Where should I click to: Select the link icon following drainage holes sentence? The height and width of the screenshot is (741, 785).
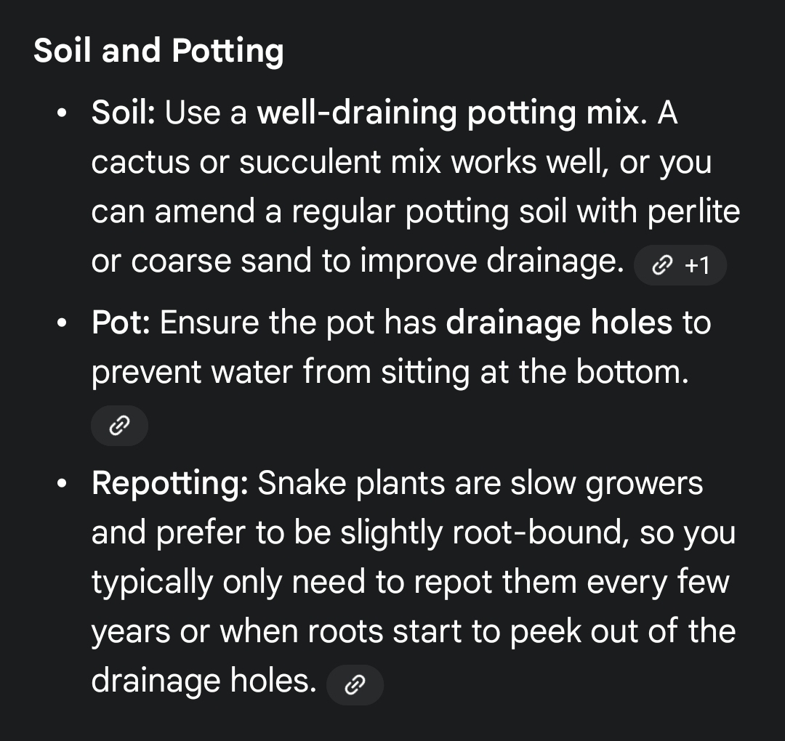(119, 426)
